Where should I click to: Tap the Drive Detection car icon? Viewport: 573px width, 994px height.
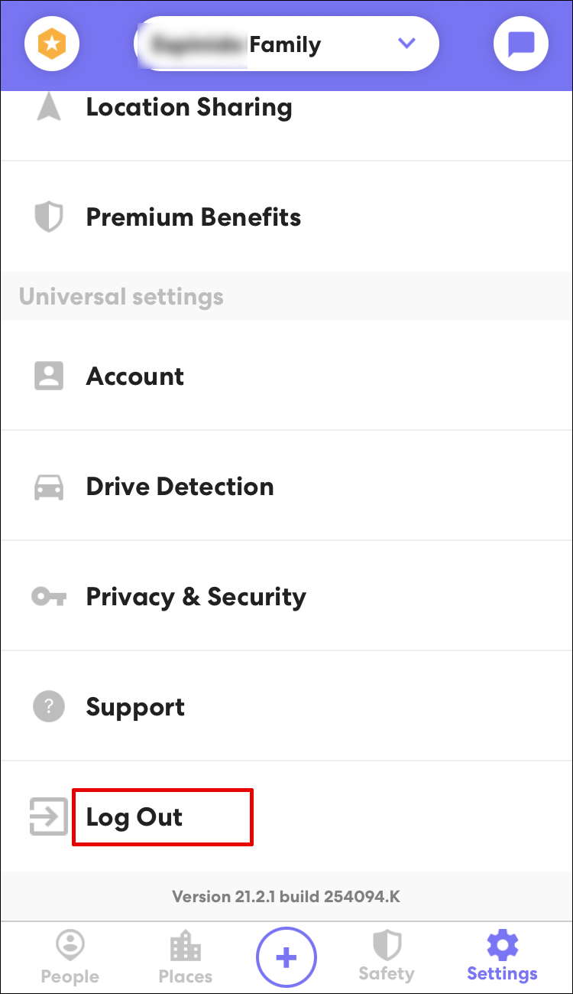pyautogui.click(x=49, y=487)
